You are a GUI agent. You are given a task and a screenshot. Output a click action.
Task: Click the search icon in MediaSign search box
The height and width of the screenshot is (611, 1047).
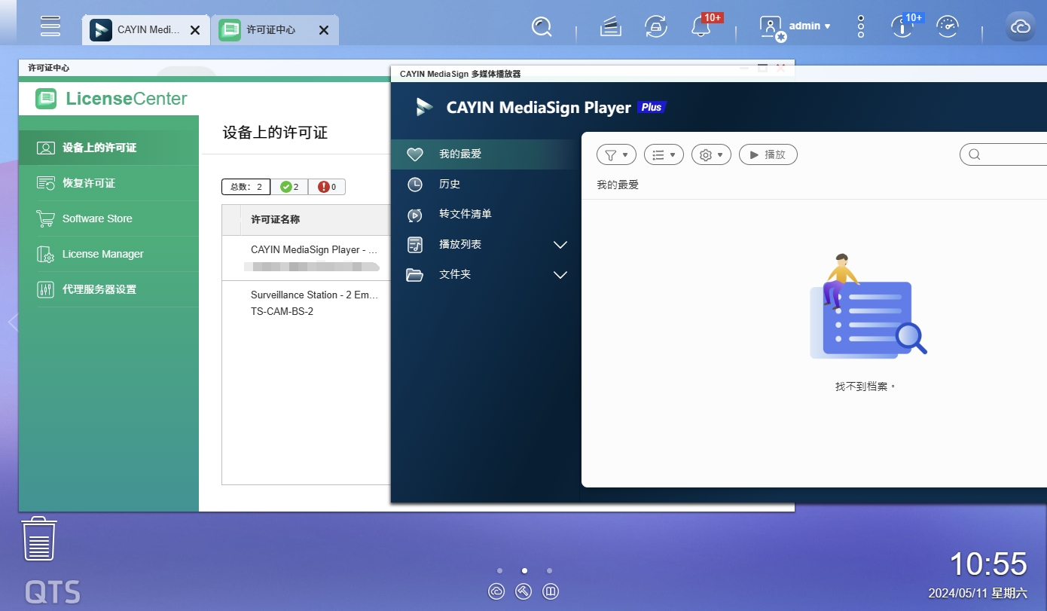(x=974, y=154)
